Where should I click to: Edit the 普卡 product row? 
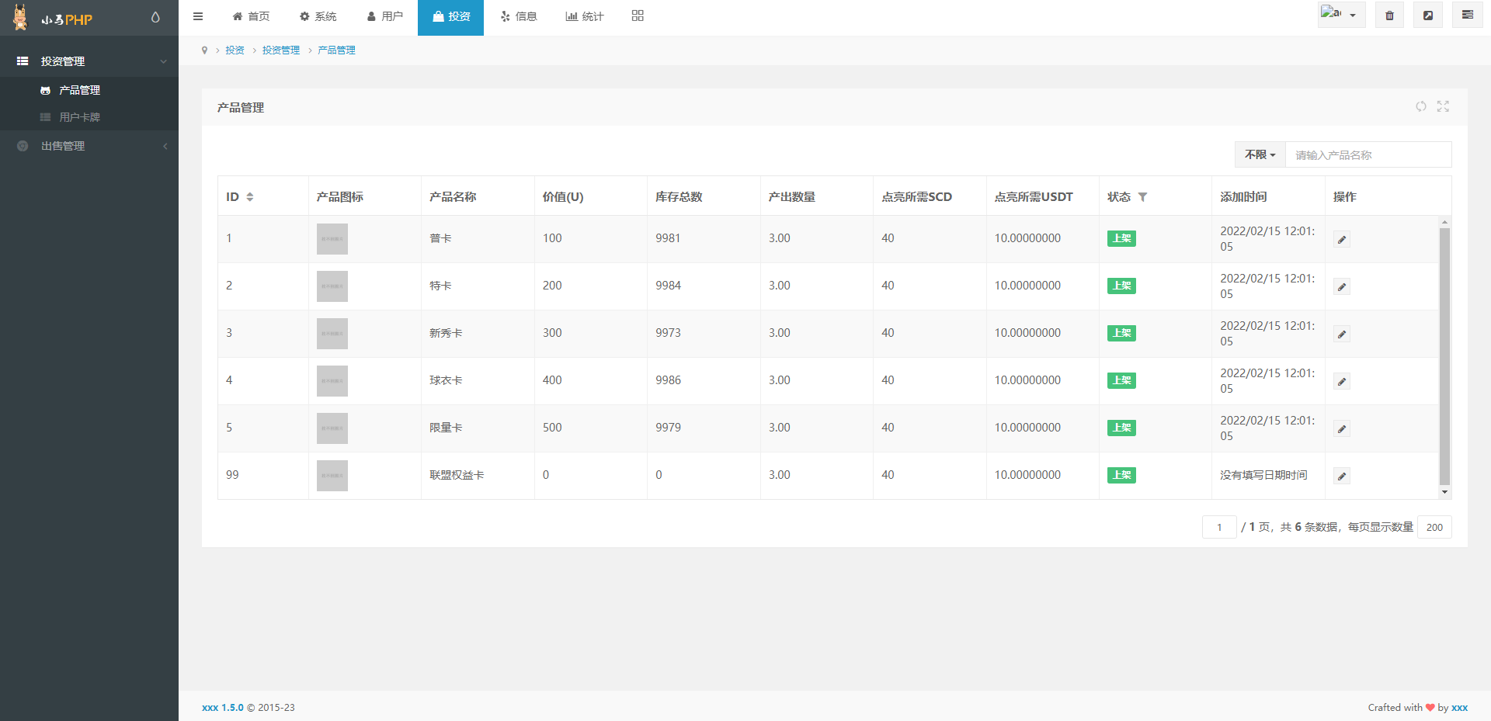point(1341,240)
